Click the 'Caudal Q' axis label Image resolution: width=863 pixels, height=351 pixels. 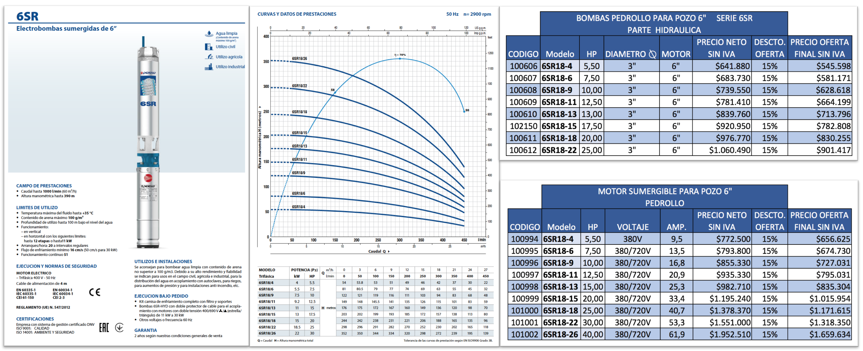[x=379, y=251]
